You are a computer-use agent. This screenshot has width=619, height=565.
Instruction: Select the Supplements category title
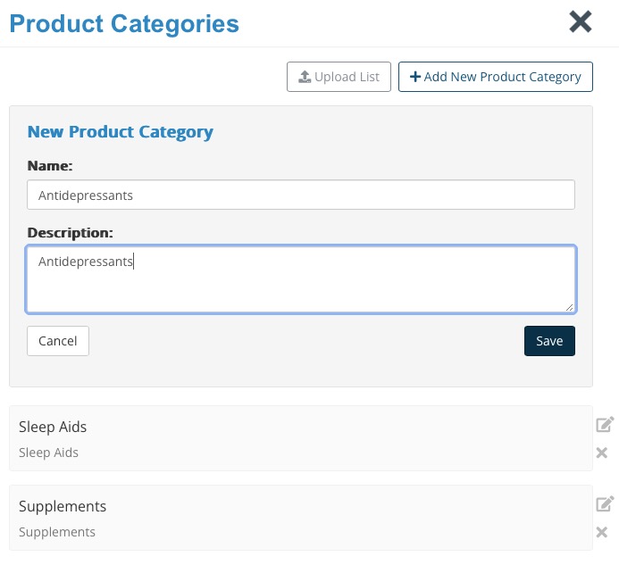tap(63, 507)
